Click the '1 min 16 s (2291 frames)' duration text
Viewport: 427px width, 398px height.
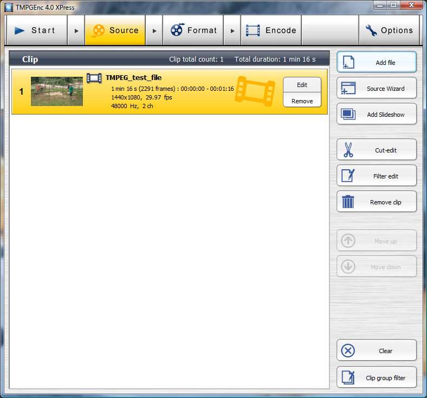[x=143, y=89]
